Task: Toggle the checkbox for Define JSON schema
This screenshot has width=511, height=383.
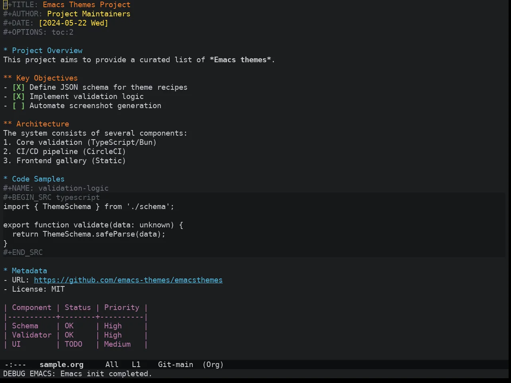Action: (18, 87)
